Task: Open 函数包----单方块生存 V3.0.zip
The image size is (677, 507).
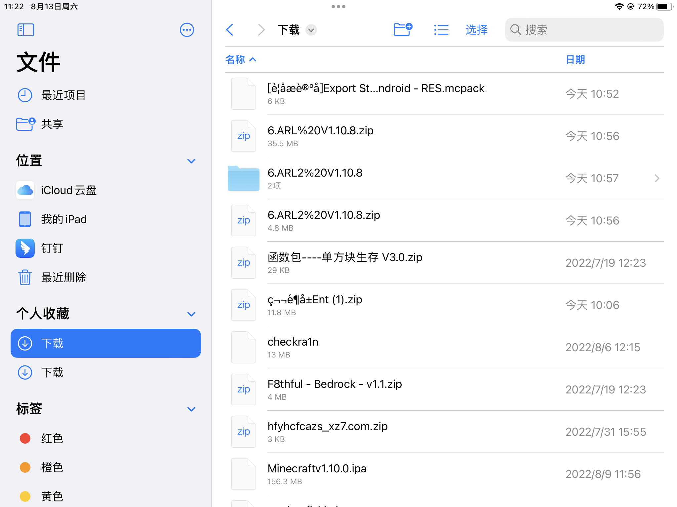Action: tap(444, 263)
